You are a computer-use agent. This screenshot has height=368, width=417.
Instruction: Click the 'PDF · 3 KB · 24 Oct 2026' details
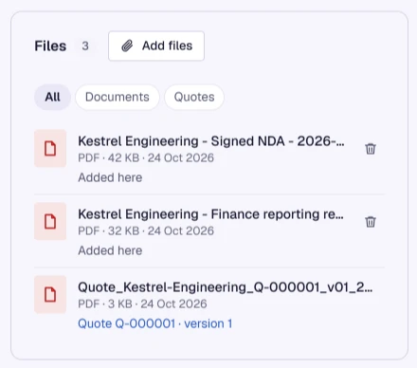(142, 304)
